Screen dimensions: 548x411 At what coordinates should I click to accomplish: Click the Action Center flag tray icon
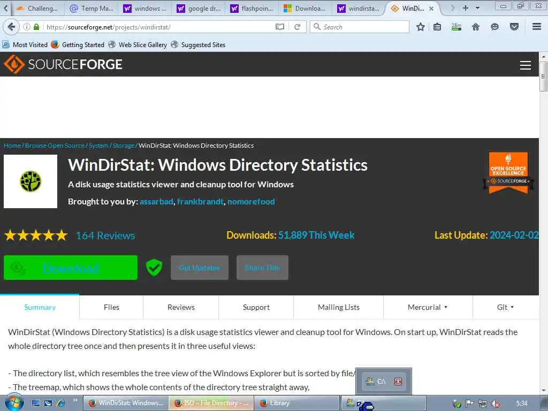[x=469, y=404]
